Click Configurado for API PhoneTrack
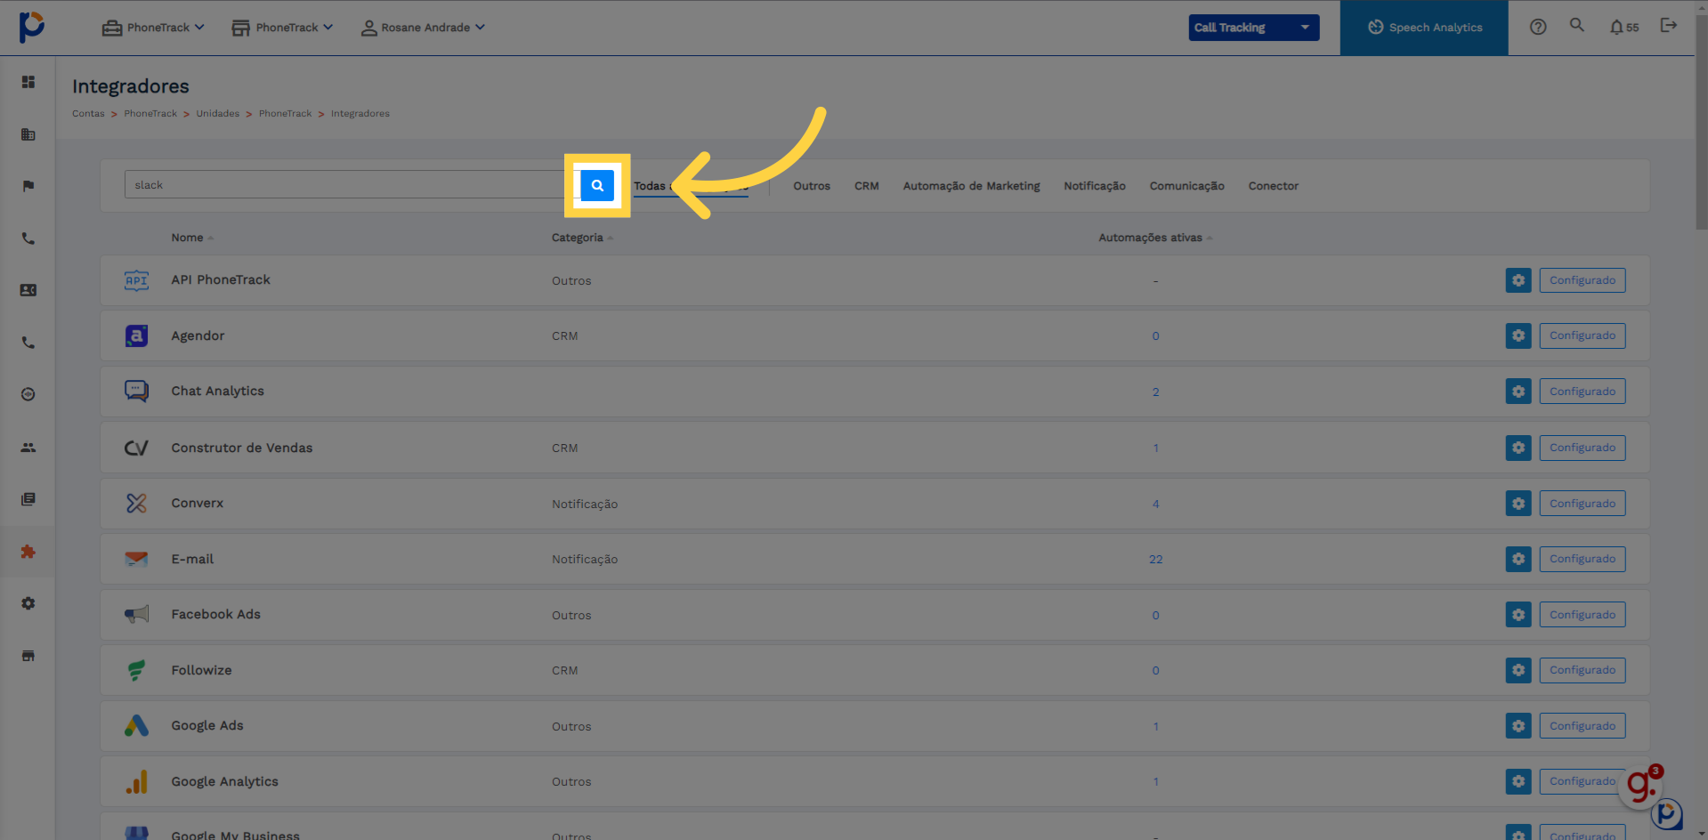The width and height of the screenshot is (1708, 840). click(x=1583, y=280)
